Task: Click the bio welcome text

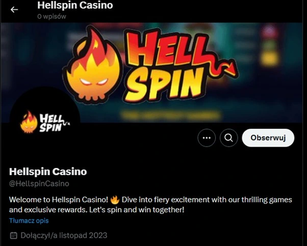Action: (150, 205)
